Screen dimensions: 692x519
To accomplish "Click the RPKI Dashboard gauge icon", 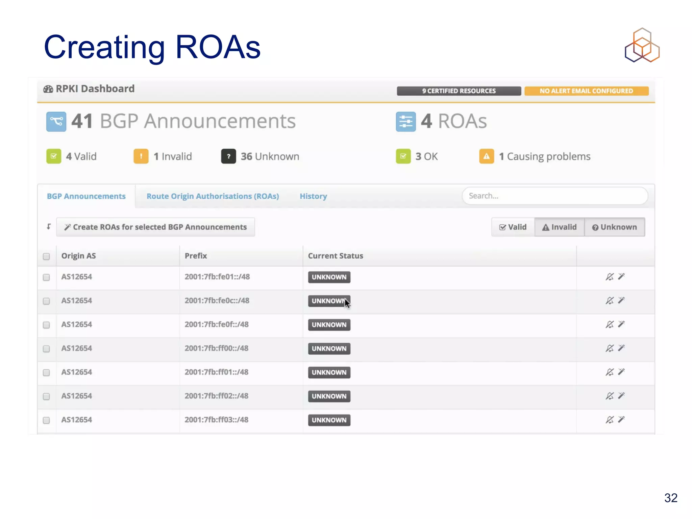I will [x=48, y=89].
